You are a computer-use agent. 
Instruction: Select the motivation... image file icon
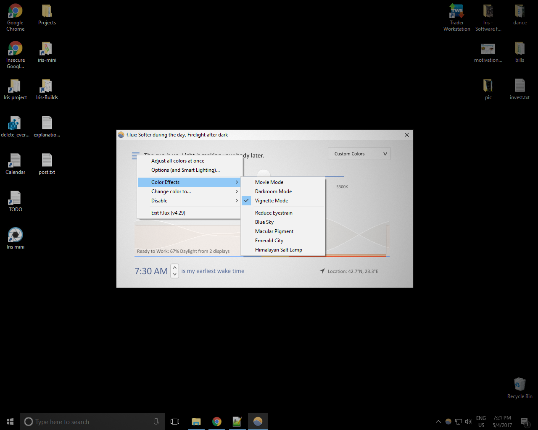[x=488, y=52]
